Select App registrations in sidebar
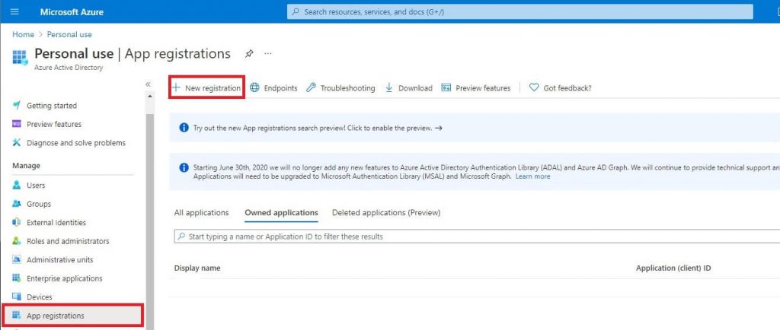 (x=72, y=316)
